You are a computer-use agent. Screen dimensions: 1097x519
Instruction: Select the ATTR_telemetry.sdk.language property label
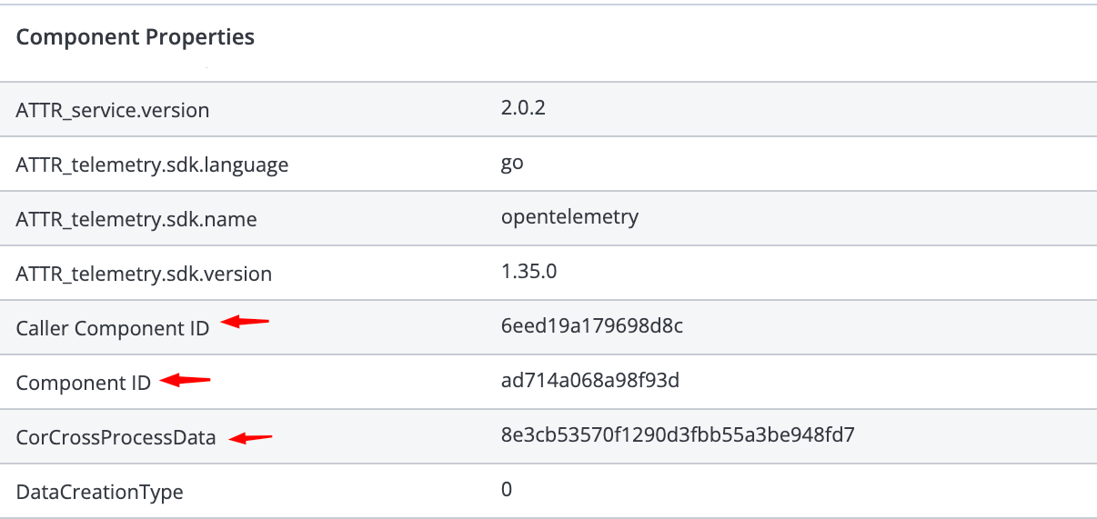click(x=152, y=165)
